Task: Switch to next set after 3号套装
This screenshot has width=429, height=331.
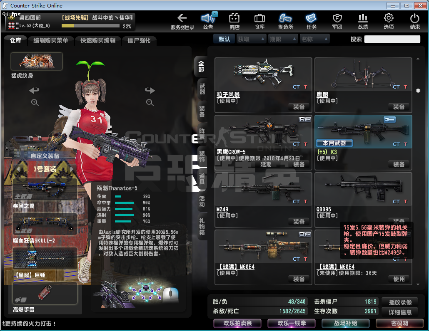Action: (x=72, y=169)
